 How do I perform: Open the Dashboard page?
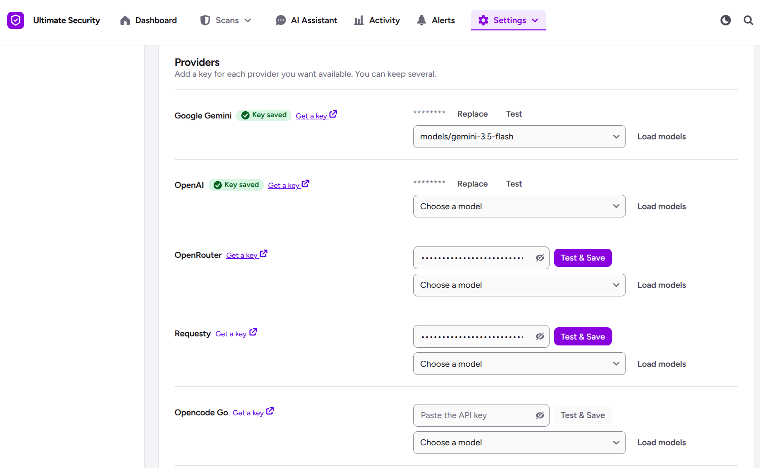[x=149, y=20]
